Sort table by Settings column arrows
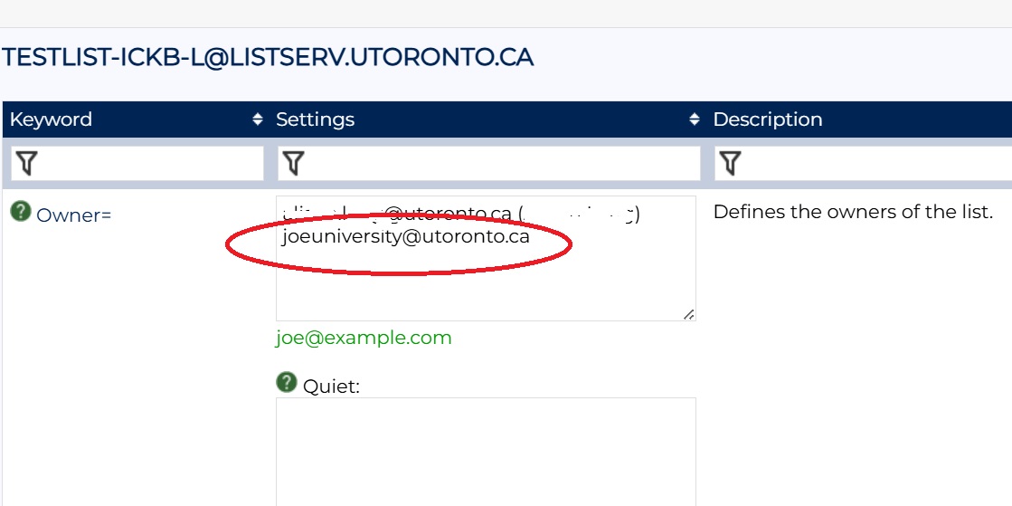Screen dimensions: 1012x506 (695, 119)
